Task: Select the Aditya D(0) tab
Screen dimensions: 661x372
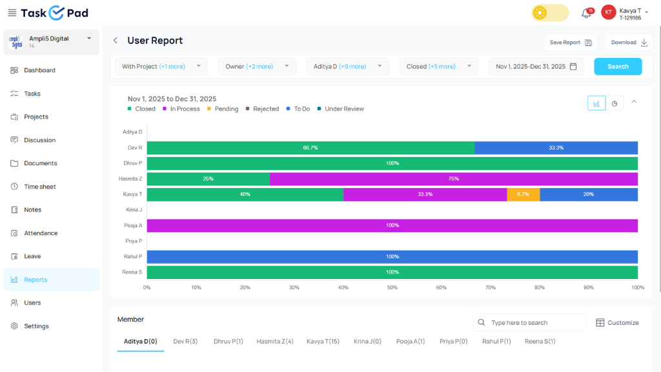Action: click(x=140, y=342)
